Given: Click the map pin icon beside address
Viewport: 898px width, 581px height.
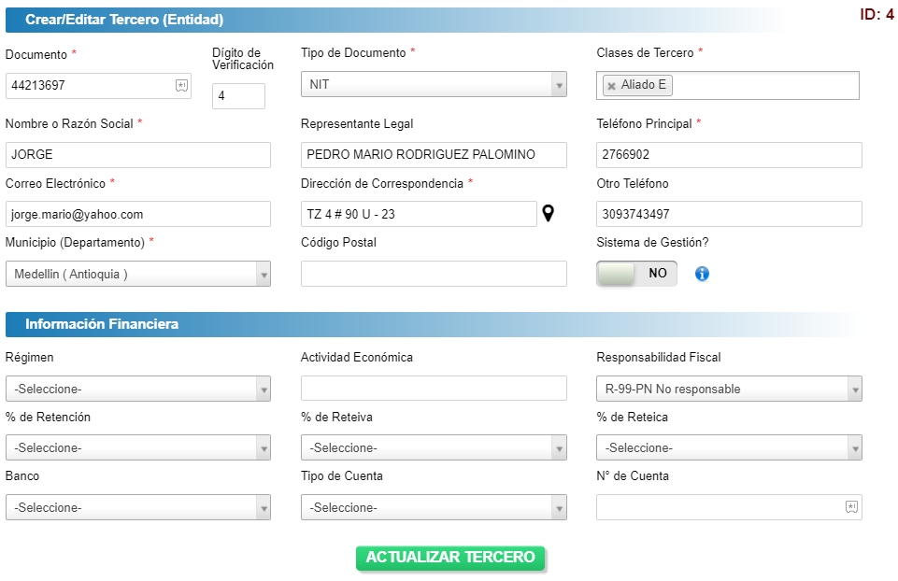Looking at the screenshot, I should tap(549, 214).
